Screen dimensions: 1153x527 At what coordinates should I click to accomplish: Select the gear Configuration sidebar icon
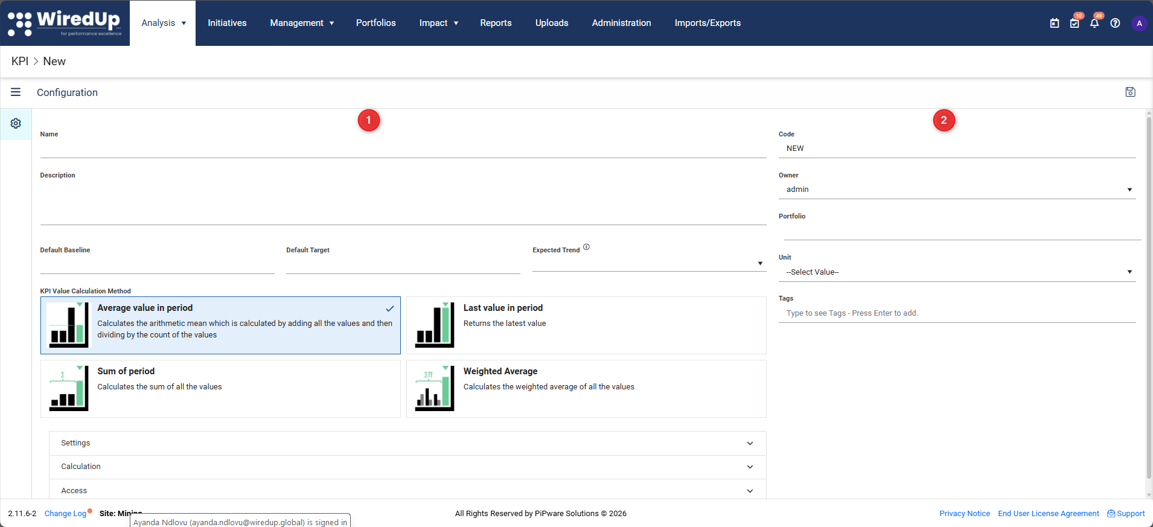pos(16,123)
